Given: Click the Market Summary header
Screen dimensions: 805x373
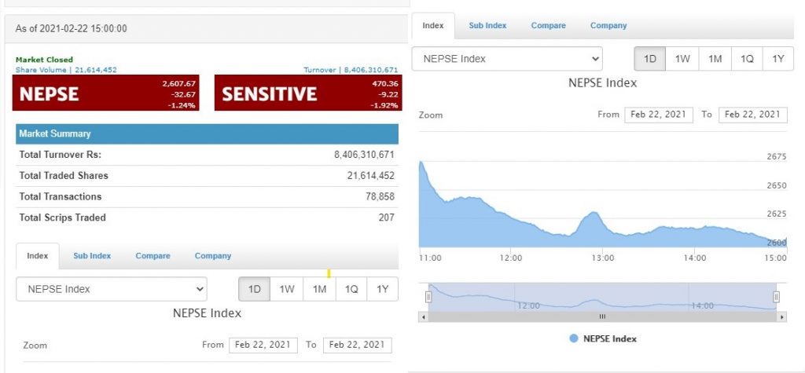Looking at the screenshot, I should [x=207, y=134].
